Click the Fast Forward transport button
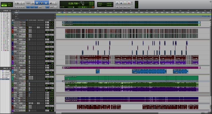Viewport: 212px width, 114px height. (125, 7)
